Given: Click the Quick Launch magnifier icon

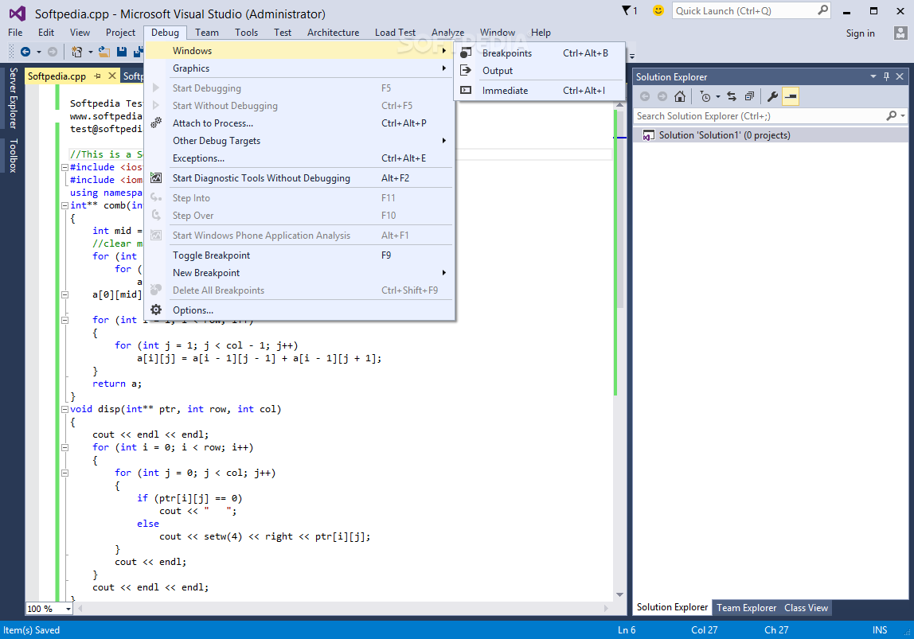Looking at the screenshot, I should click(x=822, y=10).
